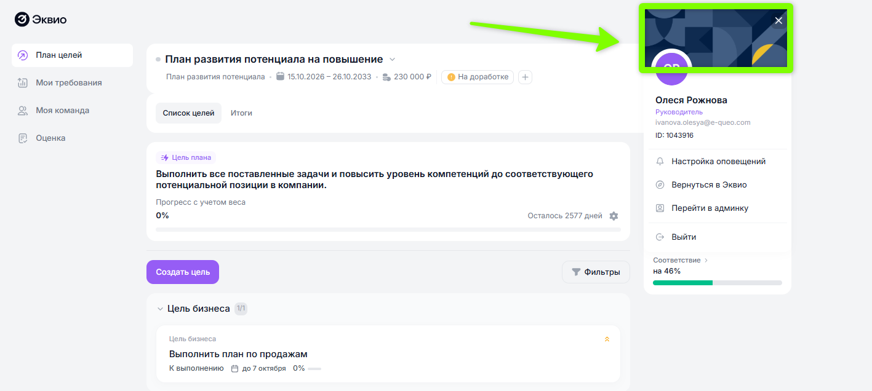Click the weighted plan progress bar
This screenshot has width=872, height=391.
(x=388, y=230)
